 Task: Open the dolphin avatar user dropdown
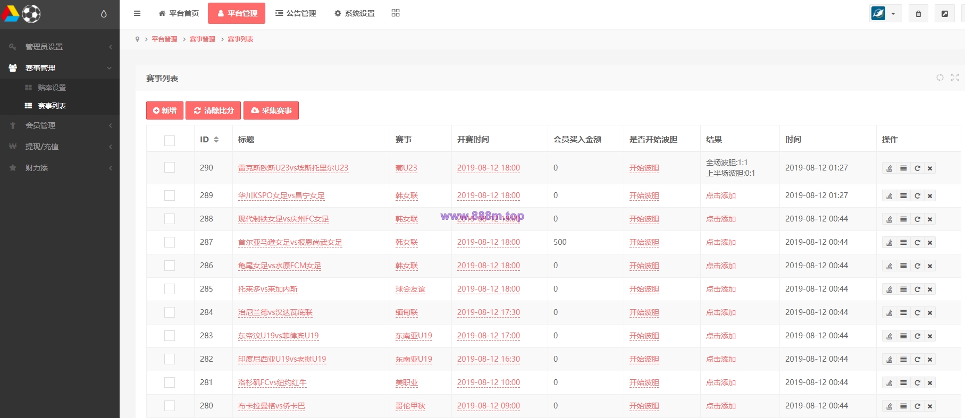pyautogui.click(x=886, y=14)
